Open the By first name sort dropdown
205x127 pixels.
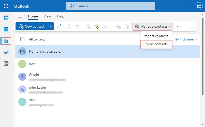pos(187,39)
